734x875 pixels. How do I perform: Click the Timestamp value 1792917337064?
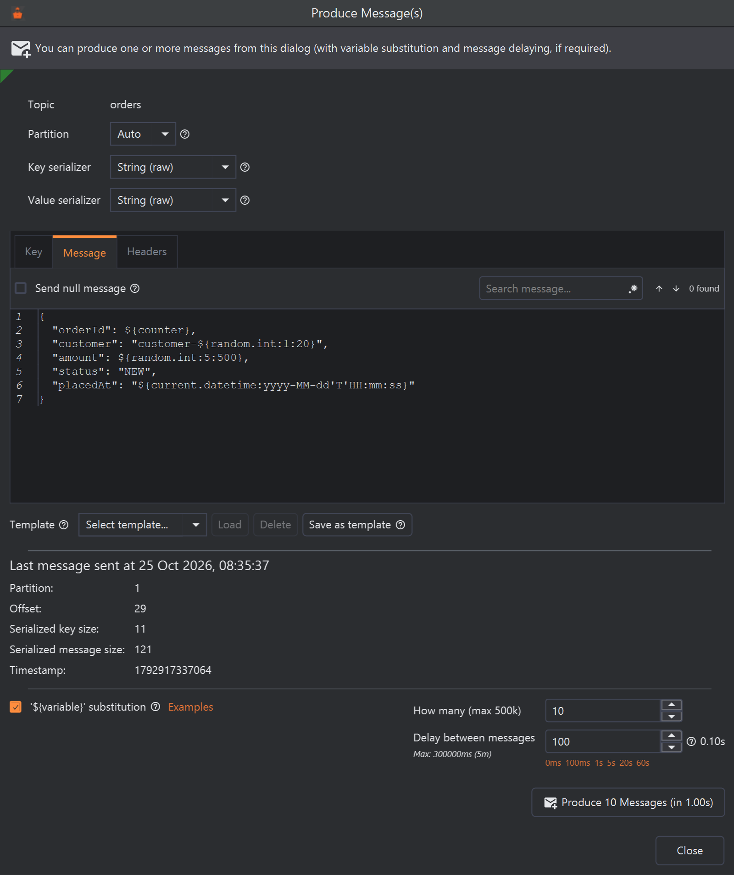click(x=173, y=670)
